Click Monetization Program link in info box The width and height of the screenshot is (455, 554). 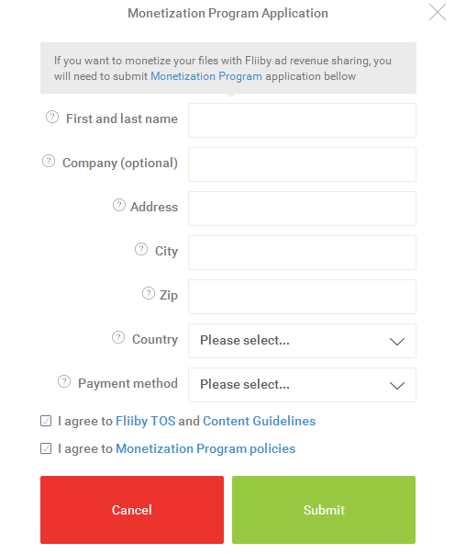206,76
